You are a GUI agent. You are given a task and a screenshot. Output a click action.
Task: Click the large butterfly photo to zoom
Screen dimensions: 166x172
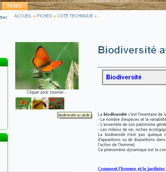47,66
